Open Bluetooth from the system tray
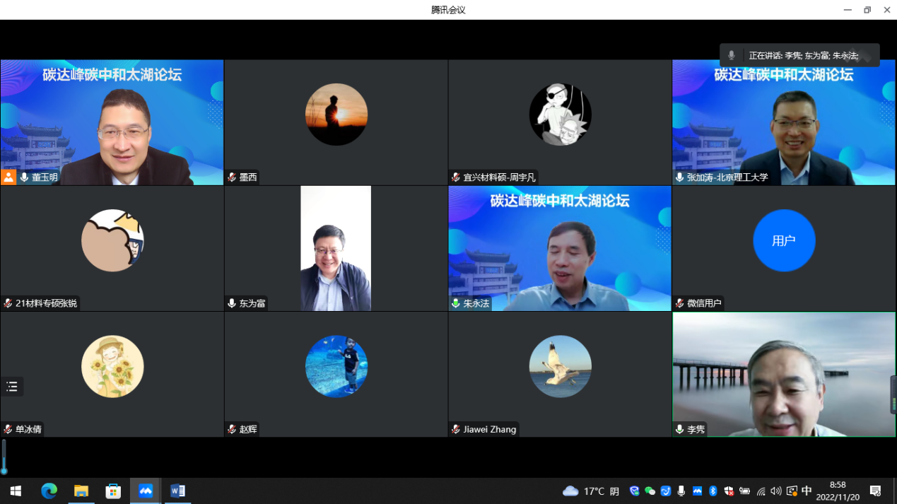897x504 pixels. click(713, 491)
